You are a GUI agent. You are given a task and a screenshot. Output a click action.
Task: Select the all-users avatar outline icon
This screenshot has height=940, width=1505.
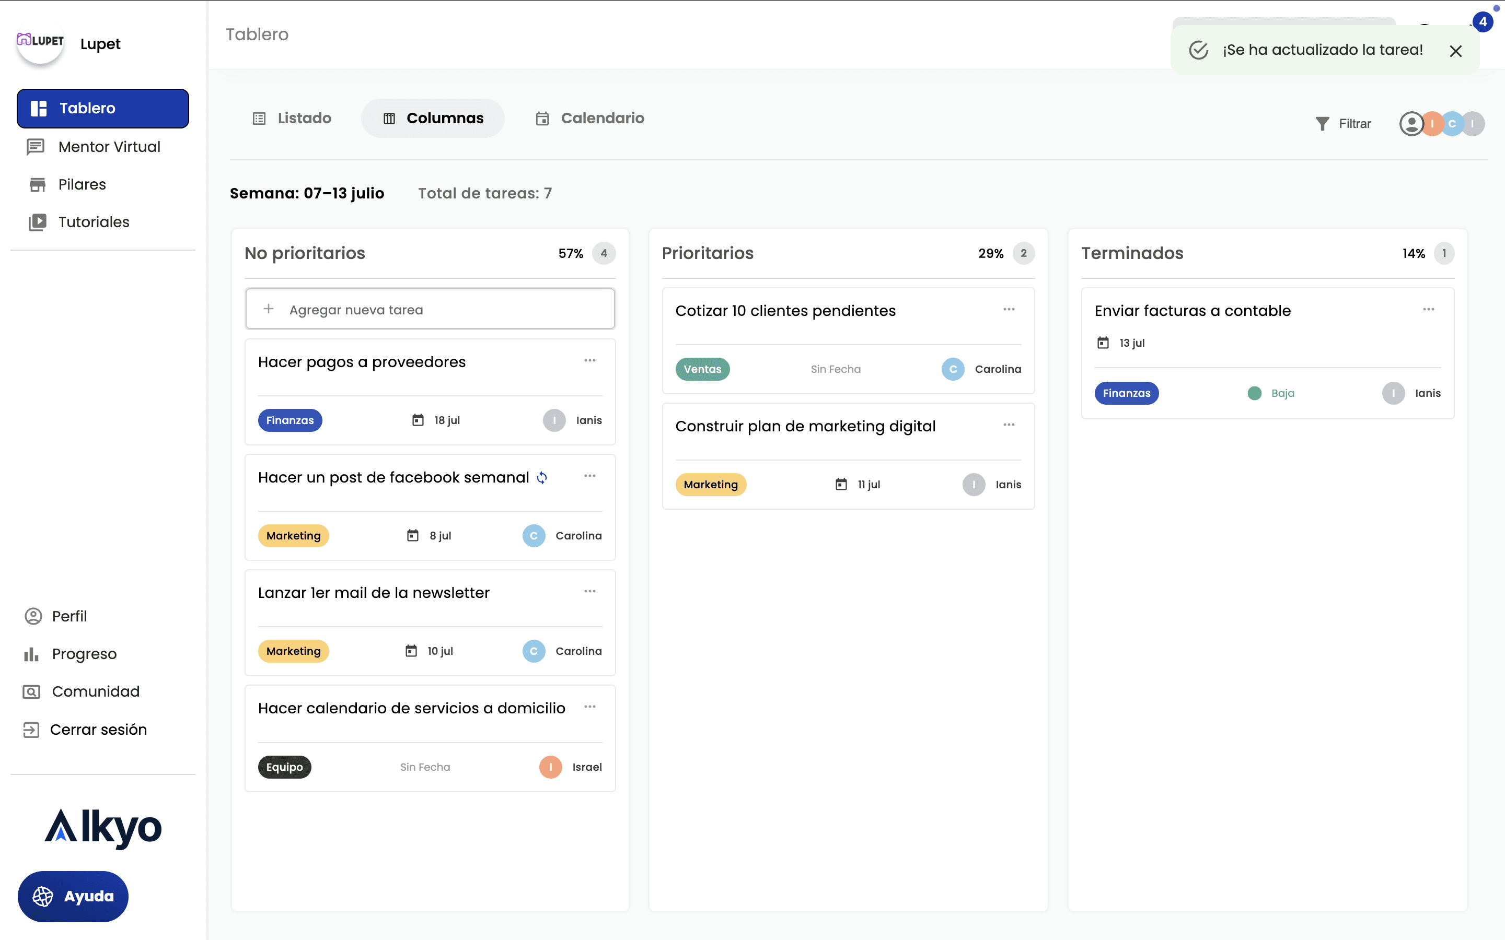pos(1411,124)
